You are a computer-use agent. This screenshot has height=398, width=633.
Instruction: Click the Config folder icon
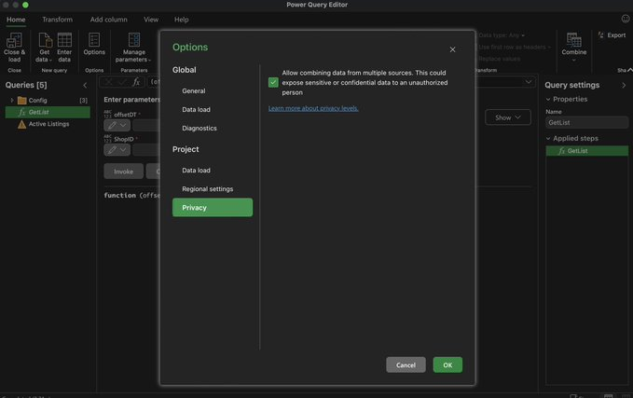(22, 100)
